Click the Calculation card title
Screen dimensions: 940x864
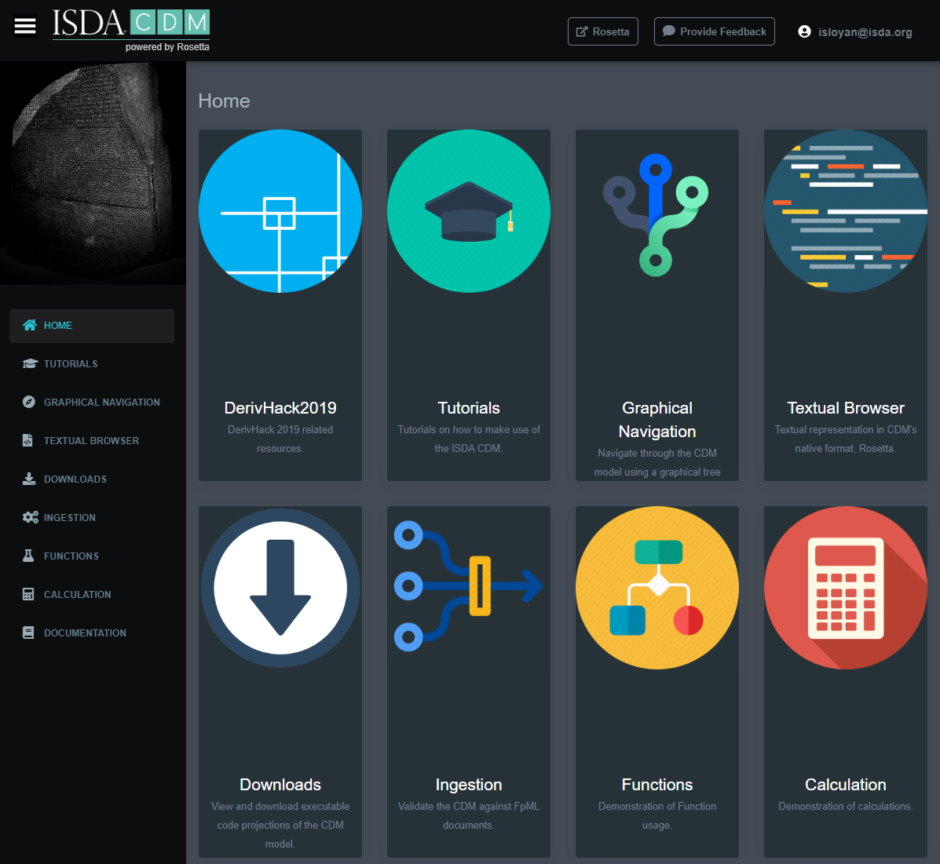click(x=846, y=784)
